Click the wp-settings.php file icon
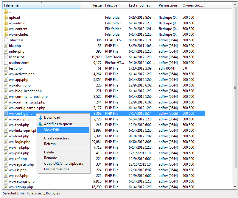The height and width of the screenshot is (198, 238). coord(6,181)
